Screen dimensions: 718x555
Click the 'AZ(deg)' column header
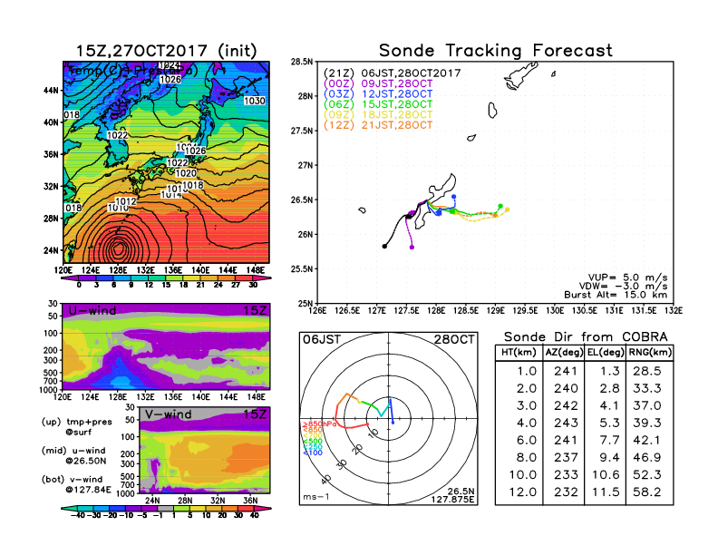click(564, 353)
